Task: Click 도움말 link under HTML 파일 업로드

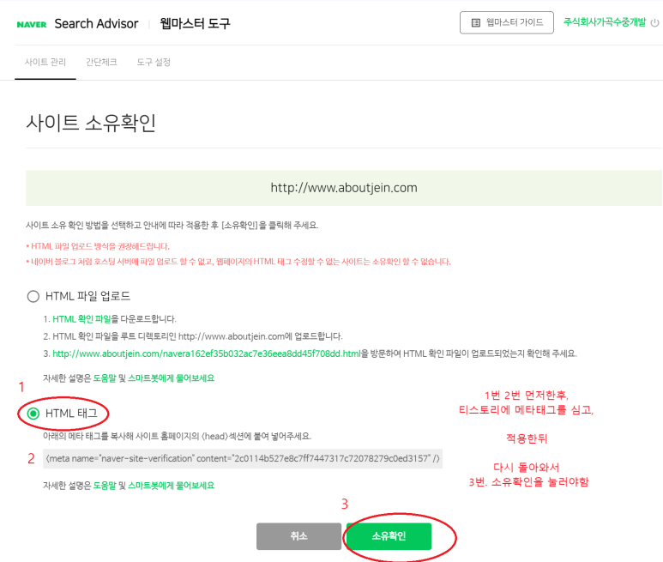Action: (x=105, y=378)
